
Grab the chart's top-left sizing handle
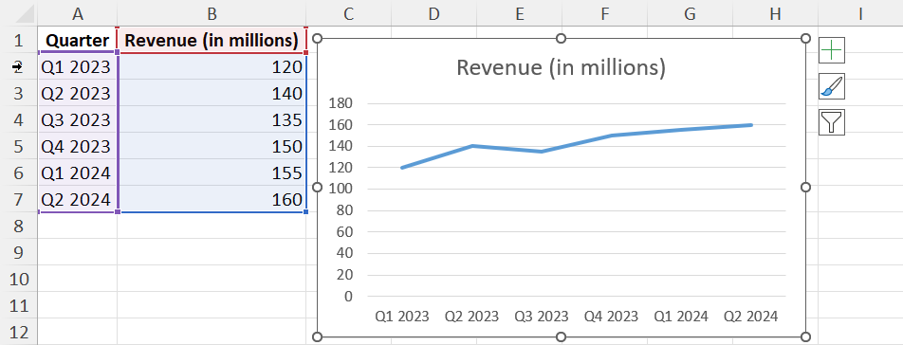click(x=317, y=38)
